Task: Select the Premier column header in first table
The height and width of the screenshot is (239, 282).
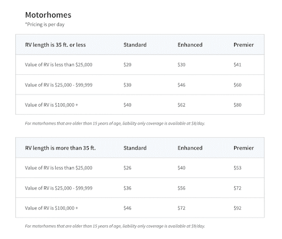Action: [x=243, y=45]
